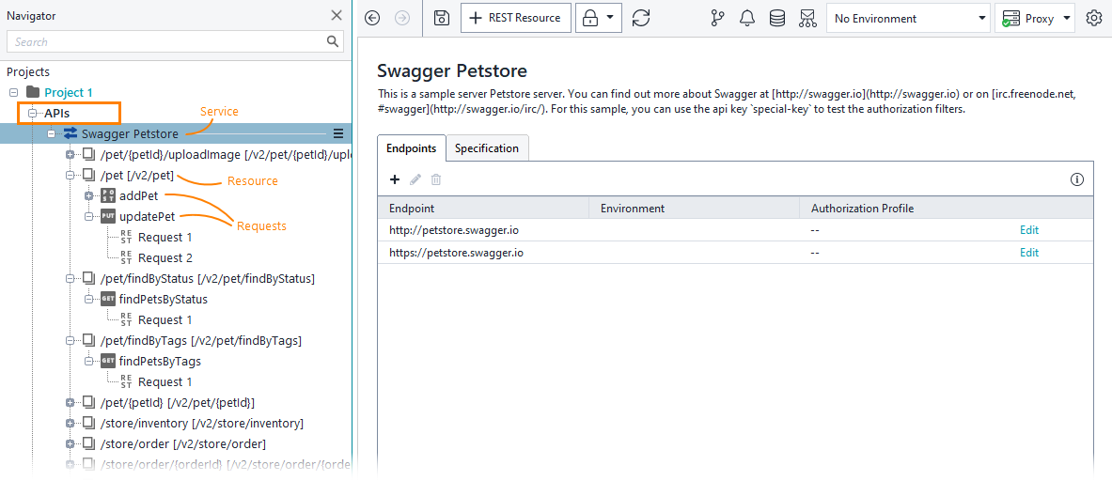Select the addPet POST icon
Image resolution: width=1112 pixels, height=481 pixels.
coord(108,195)
